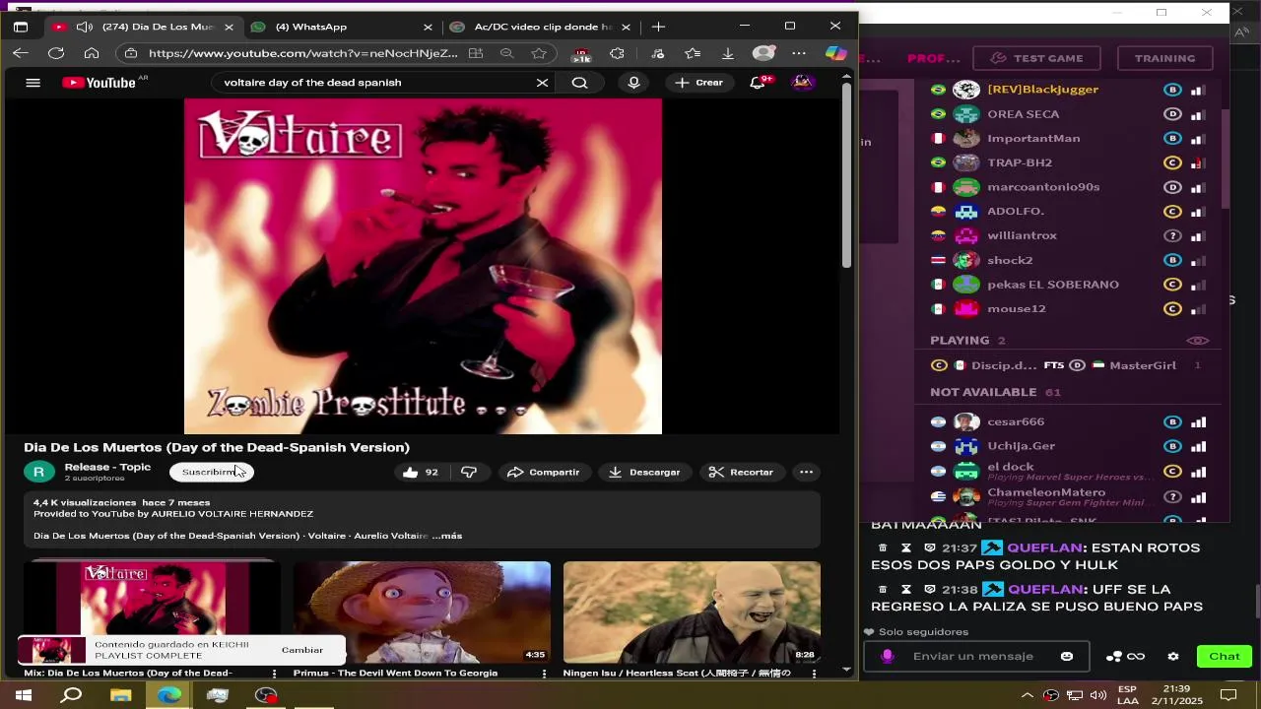
Task: Timeout QUEFLAN on the 21:38 message
Action: pyautogui.click(x=905, y=590)
